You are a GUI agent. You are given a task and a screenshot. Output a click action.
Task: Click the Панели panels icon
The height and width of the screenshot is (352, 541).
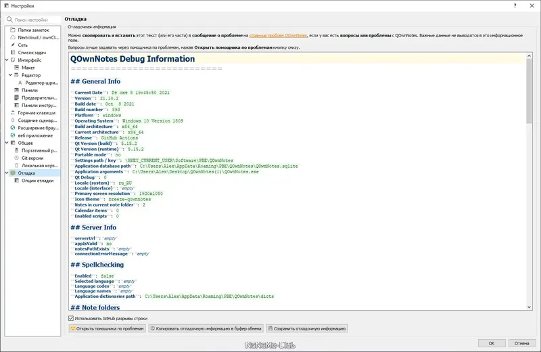point(16,90)
